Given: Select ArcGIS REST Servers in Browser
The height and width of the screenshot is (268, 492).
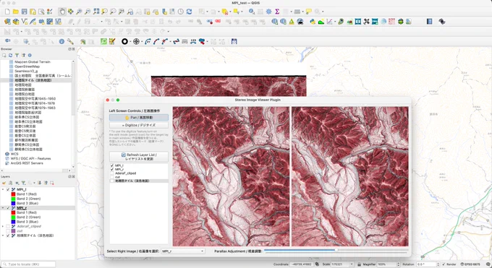Looking at the screenshot, I should 27,163.
